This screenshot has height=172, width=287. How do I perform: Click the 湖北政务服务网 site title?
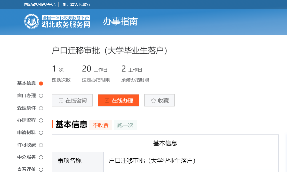click(66, 25)
